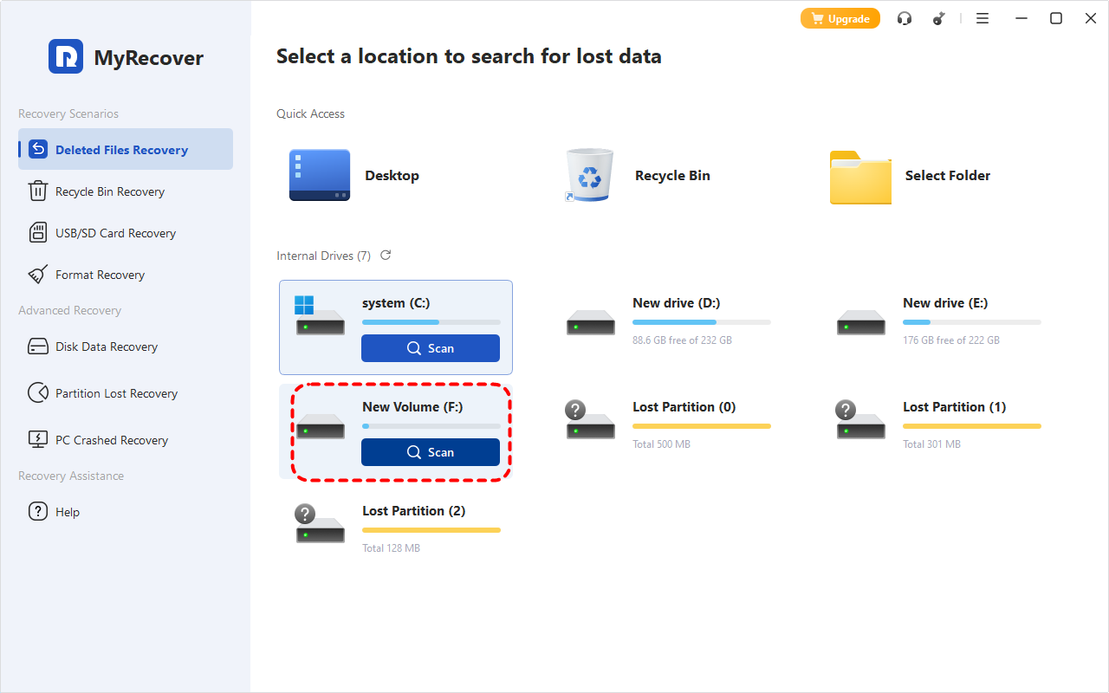Select the Desktop quick access icon
This screenshot has height=693, width=1109.
click(320, 175)
